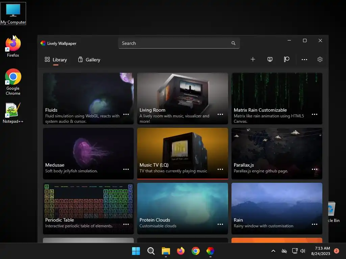Click the Add Wallpaper plus icon
Screen dimensions: 346x259
click(x=253, y=59)
